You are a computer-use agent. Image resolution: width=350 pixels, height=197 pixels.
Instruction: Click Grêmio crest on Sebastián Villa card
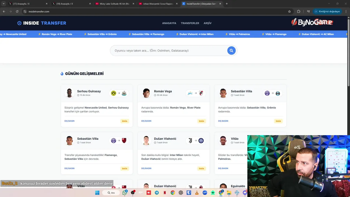pyautogui.click(x=278, y=93)
